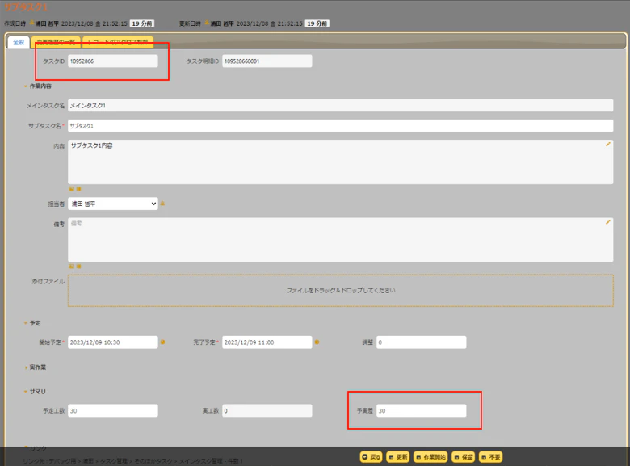Open markdown editor pencil for 内容 field

tap(608, 145)
